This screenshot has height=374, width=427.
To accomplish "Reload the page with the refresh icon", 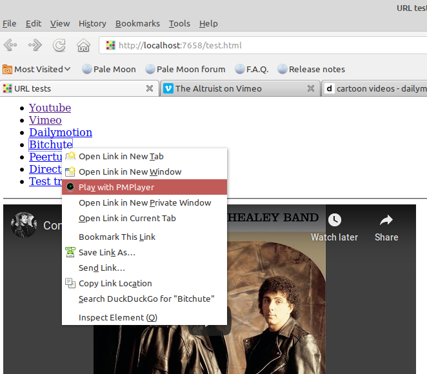I will click(59, 45).
